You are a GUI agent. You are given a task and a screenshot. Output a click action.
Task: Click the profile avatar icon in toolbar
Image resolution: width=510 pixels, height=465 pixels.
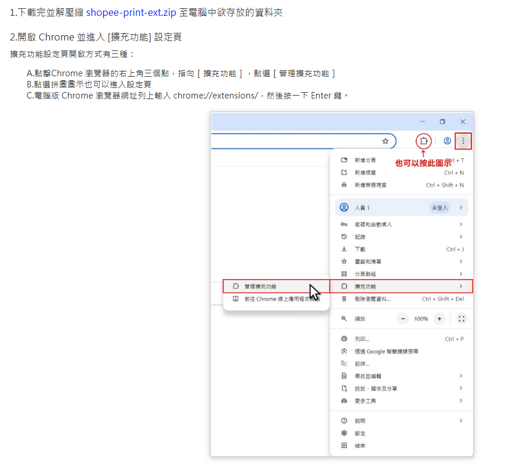point(447,141)
